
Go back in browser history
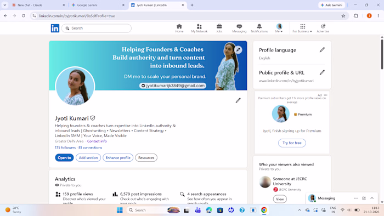pos(5,16)
